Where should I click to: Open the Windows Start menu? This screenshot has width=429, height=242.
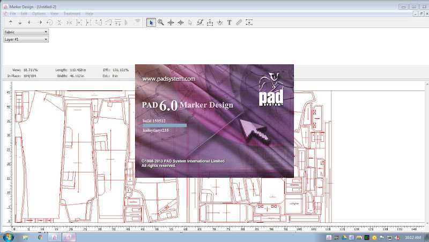8,237
